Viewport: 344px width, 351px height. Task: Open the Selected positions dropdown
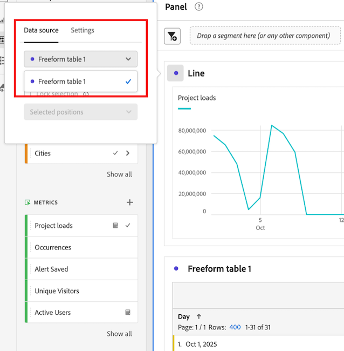[81, 112]
